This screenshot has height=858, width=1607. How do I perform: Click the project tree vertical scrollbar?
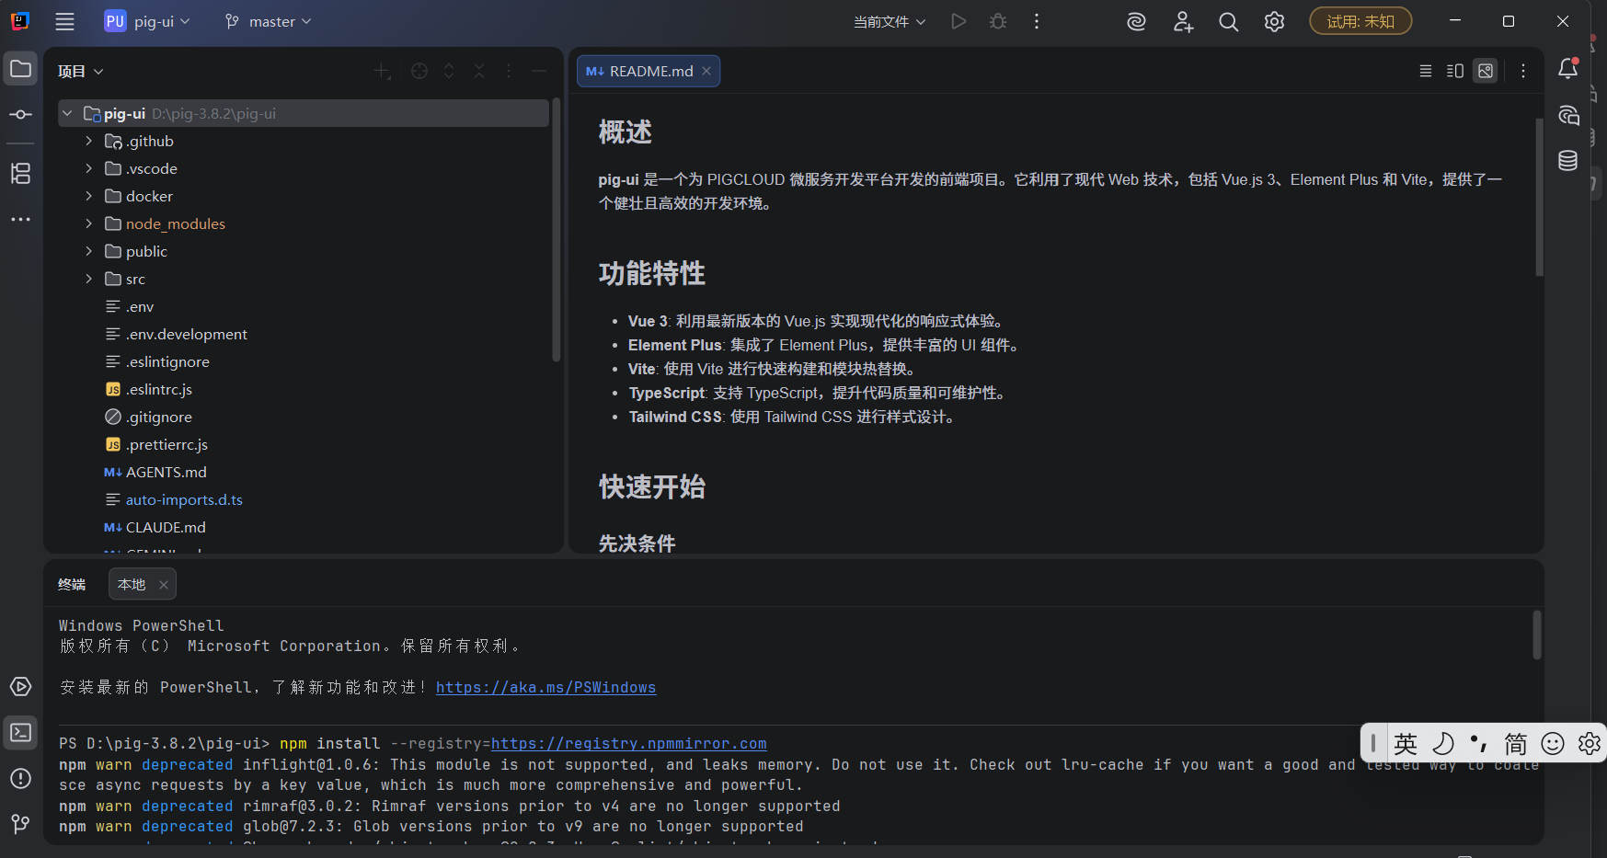tap(556, 230)
